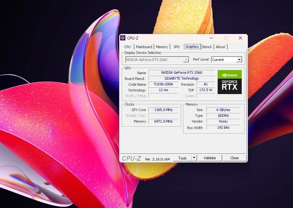Click the 192 bits bus width value
Screen dimensions: 293x208
click(223, 127)
